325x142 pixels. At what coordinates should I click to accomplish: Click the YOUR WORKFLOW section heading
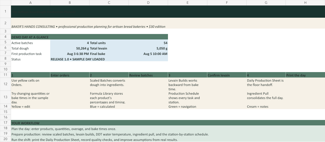pyautogui.click(x=168, y=123)
